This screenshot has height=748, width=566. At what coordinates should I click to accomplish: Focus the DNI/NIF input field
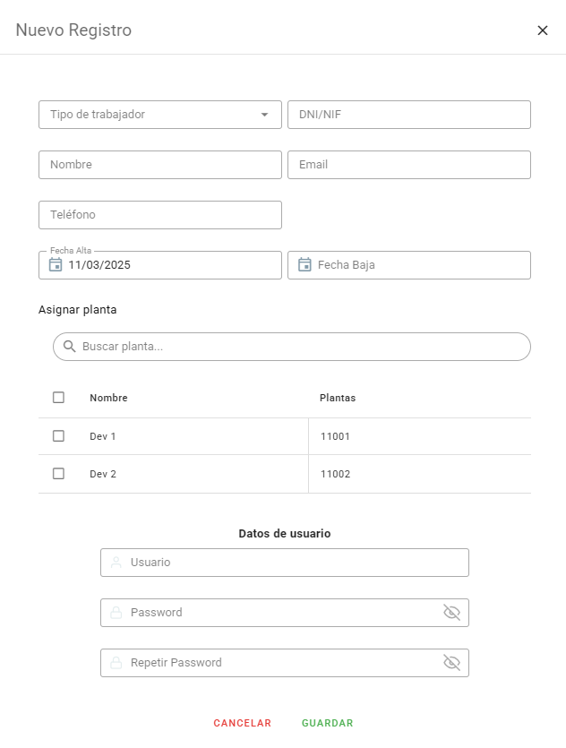coord(409,115)
